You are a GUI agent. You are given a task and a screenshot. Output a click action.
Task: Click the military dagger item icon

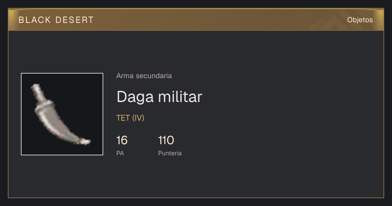click(x=60, y=114)
